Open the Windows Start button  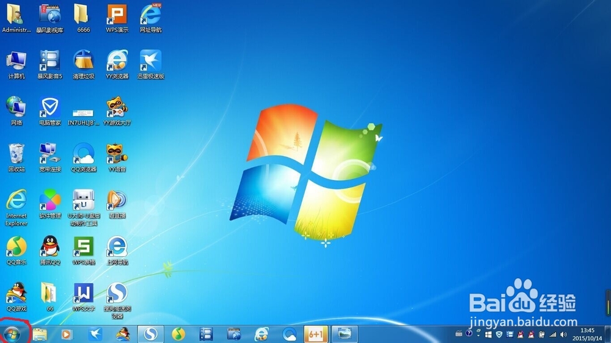[12, 334]
